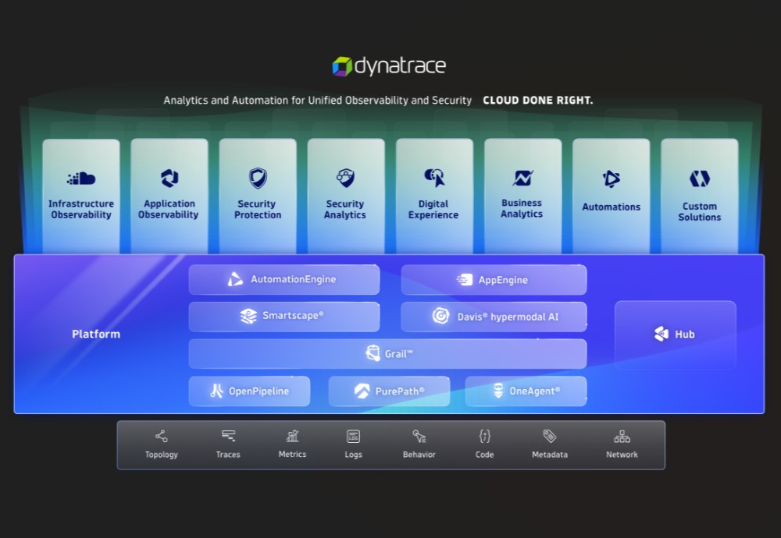
Task: Select the Automations label
Action: 612,207
